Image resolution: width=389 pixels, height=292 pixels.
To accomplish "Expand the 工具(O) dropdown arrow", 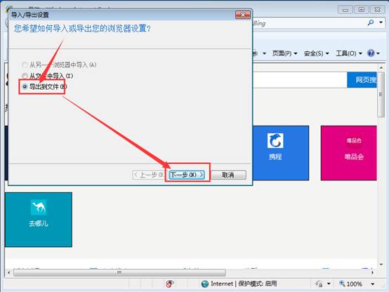I will [x=360, y=53].
